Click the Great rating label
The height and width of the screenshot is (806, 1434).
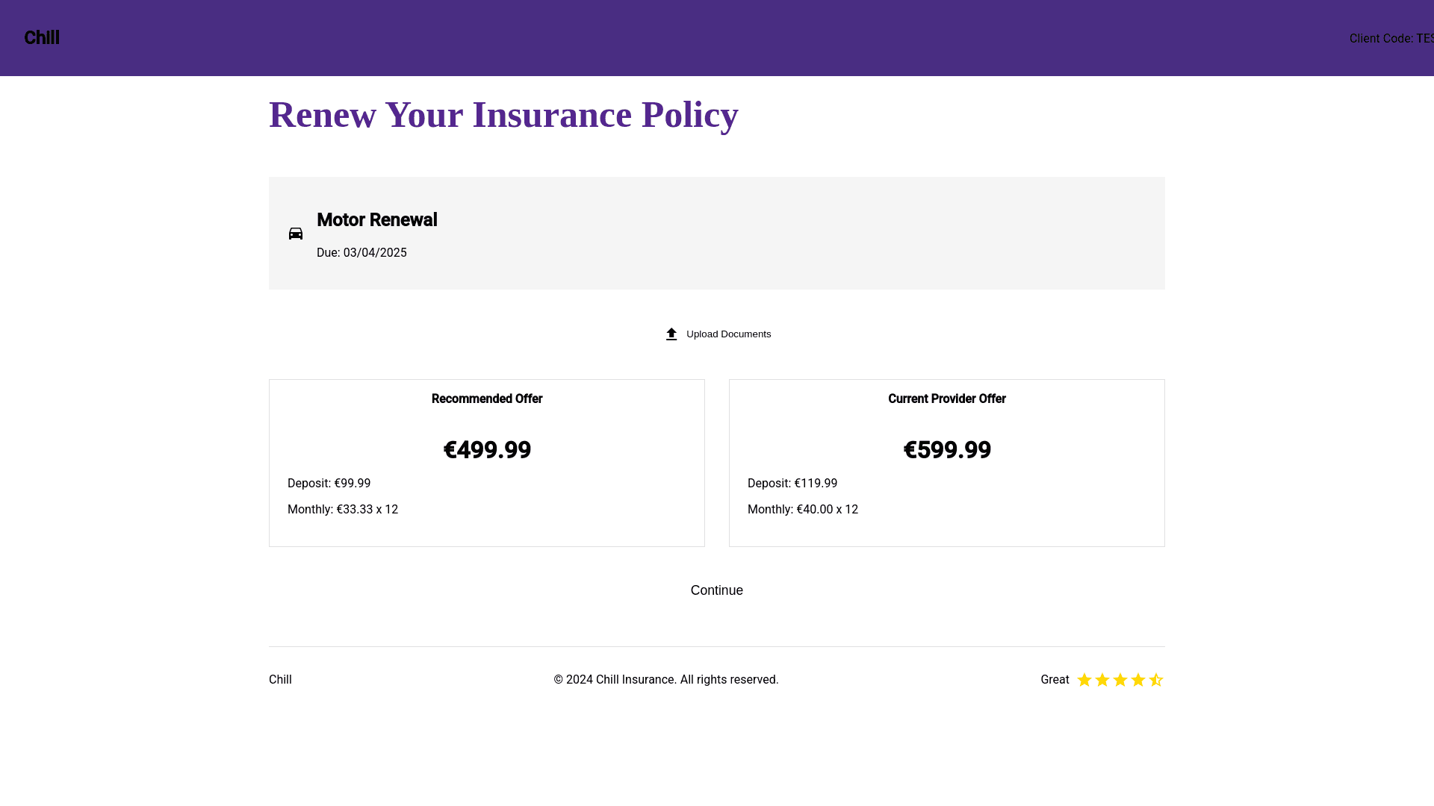click(1055, 680)
